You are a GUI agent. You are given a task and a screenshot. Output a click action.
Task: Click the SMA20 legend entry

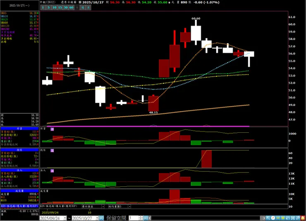[19, 19]
